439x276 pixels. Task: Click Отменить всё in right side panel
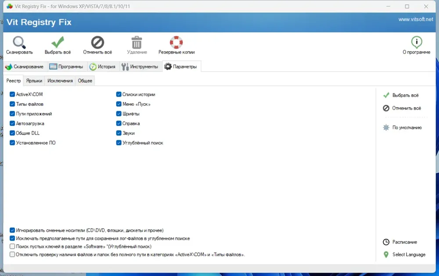tap(406, 108)
